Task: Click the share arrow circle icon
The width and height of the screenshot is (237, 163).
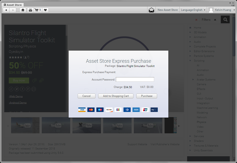Action: 11,89
